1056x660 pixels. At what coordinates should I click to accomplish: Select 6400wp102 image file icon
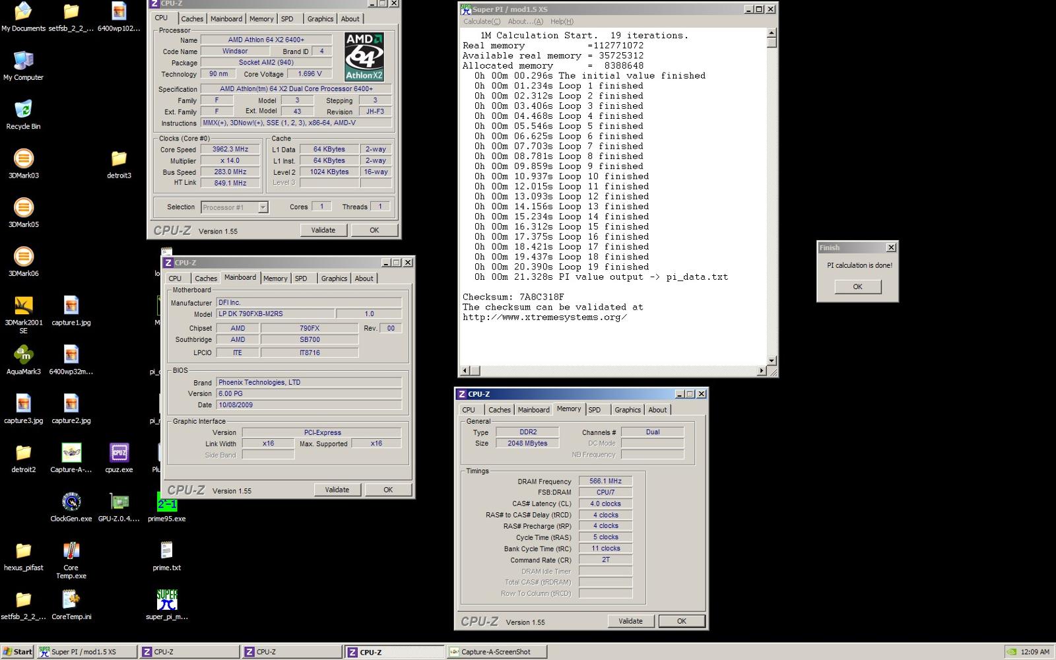(x=119, y=16)
